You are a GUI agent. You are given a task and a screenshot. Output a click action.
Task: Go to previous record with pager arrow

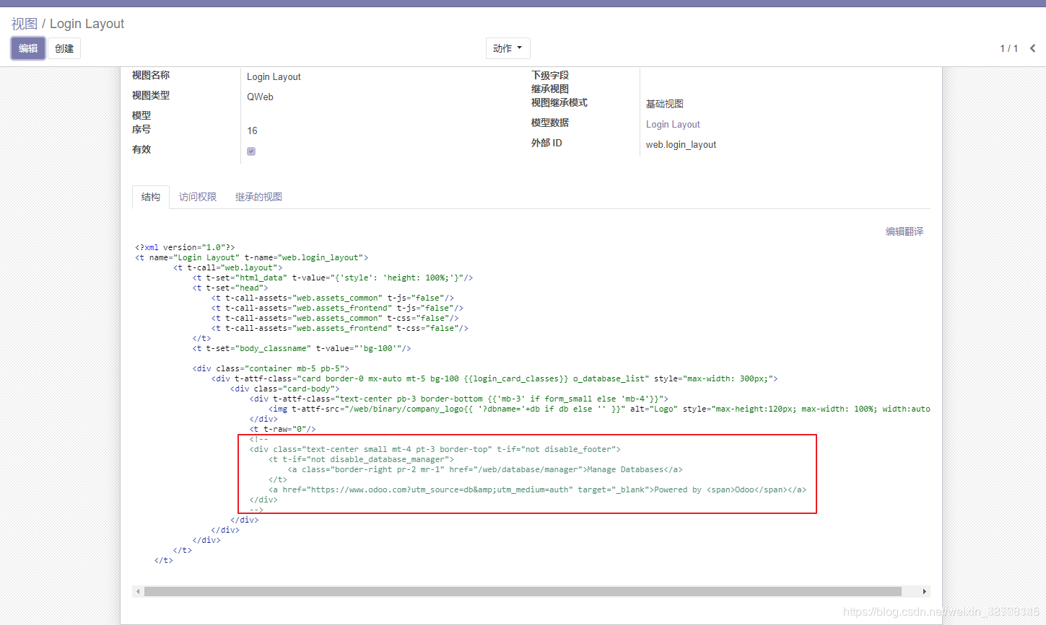click(x=1032, y=48)
